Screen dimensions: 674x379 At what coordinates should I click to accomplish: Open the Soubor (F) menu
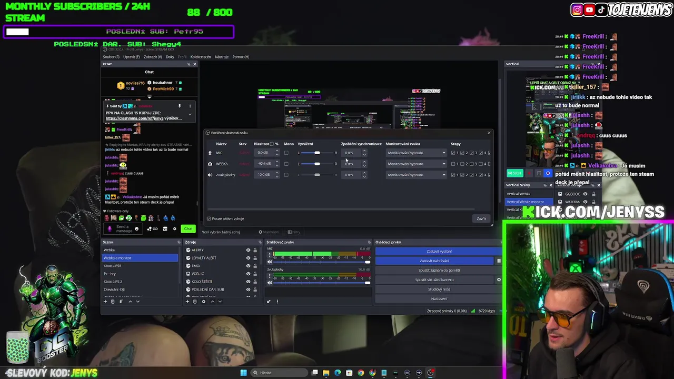[x=111, y=57]
